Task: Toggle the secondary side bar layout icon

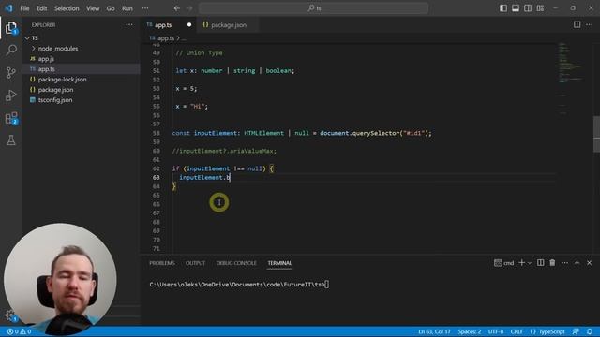Action: pyautogui.click(x=528, y=8)
